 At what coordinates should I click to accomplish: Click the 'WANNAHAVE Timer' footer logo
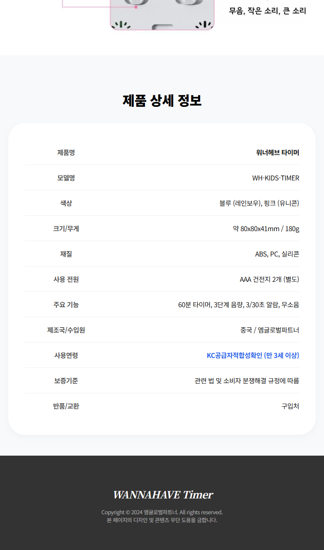(x=163, y=495)
